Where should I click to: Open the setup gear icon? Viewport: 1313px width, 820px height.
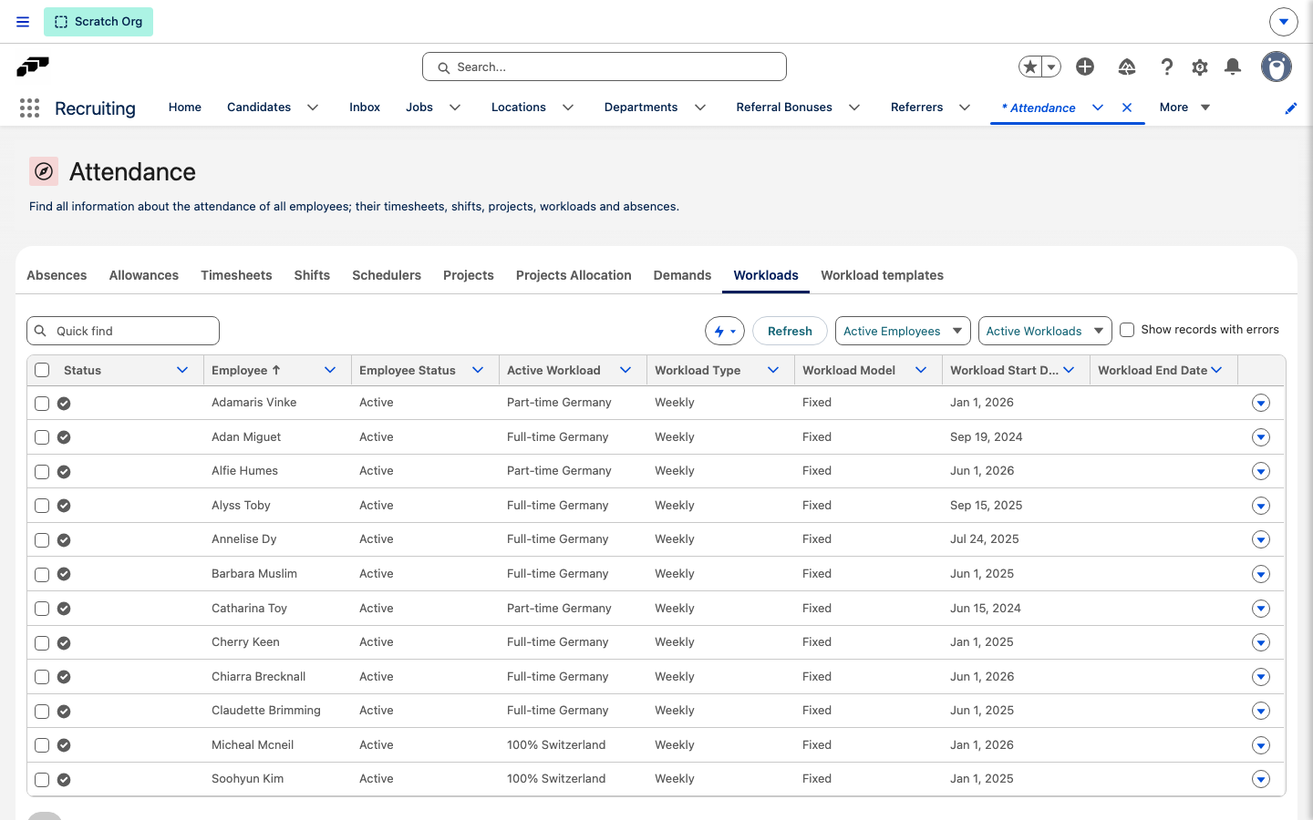tap(1200, 67)
